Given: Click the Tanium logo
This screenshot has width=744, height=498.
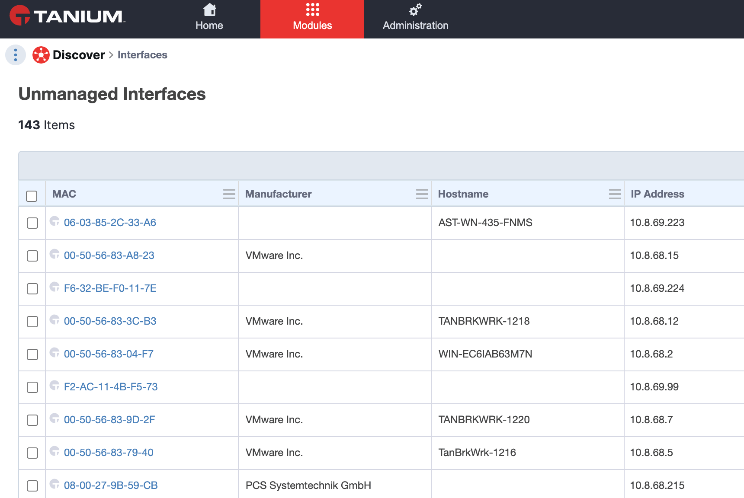Looking at the screenshot, I should pyautogui.click(x=67, y=16).
